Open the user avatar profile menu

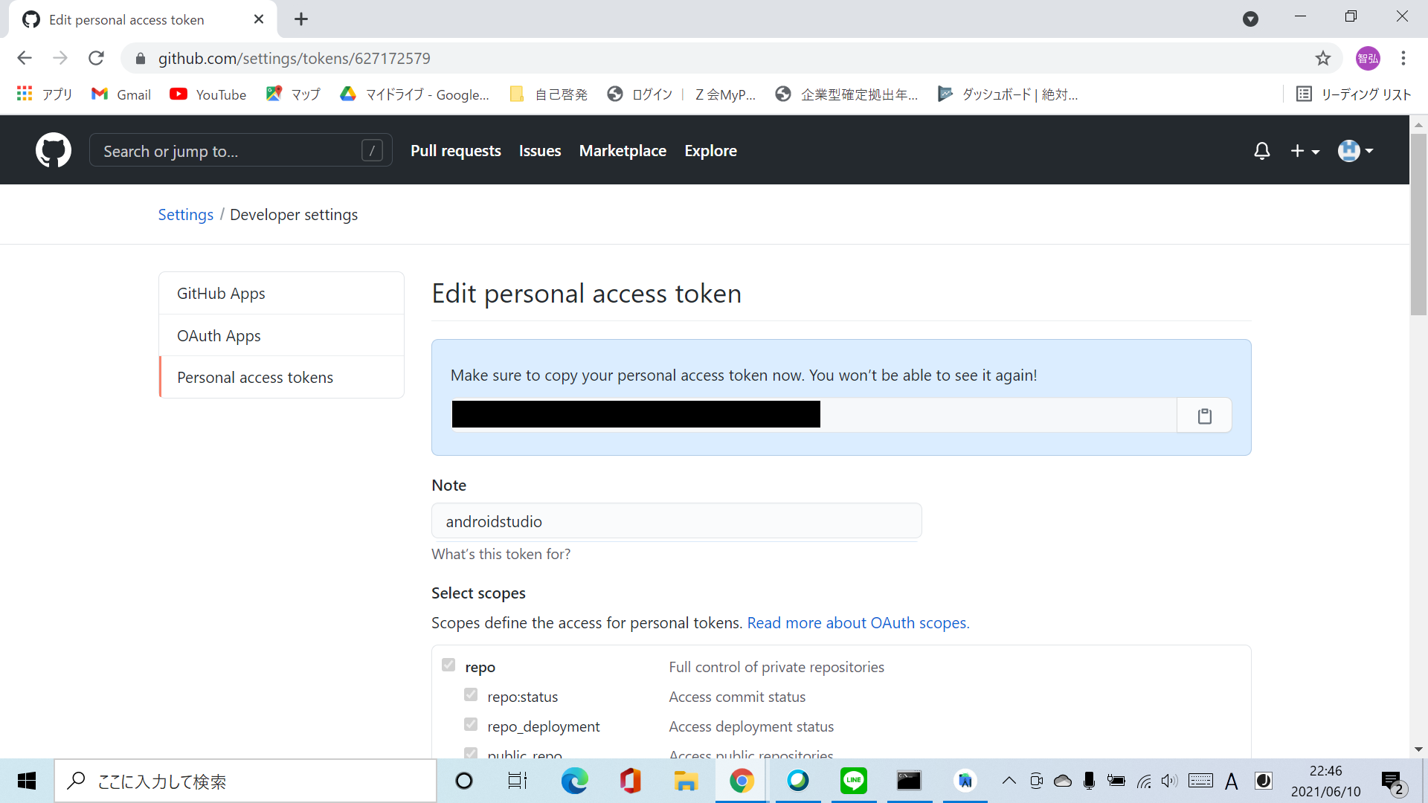(x=1355, y=151)
